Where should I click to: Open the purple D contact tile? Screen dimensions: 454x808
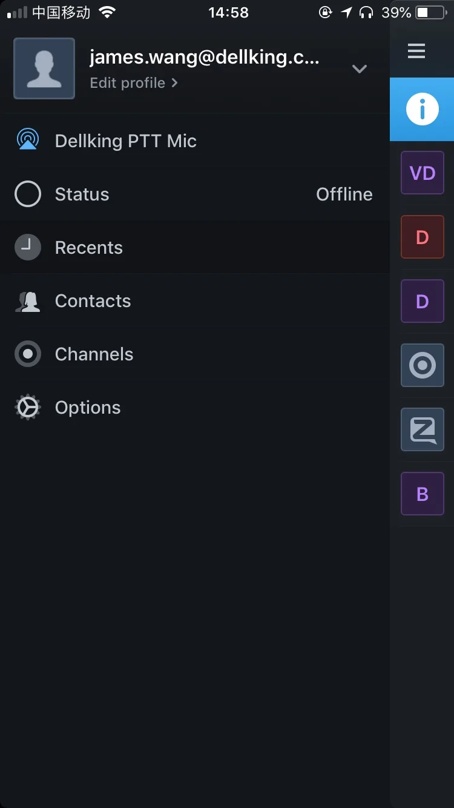(x=423, y=301)
